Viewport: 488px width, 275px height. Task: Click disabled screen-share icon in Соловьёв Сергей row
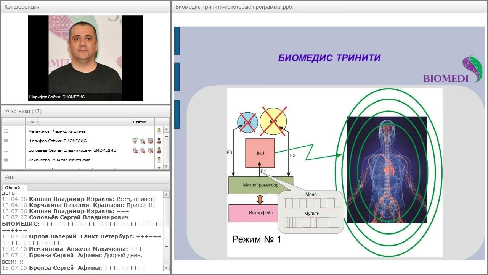(150, 150)
